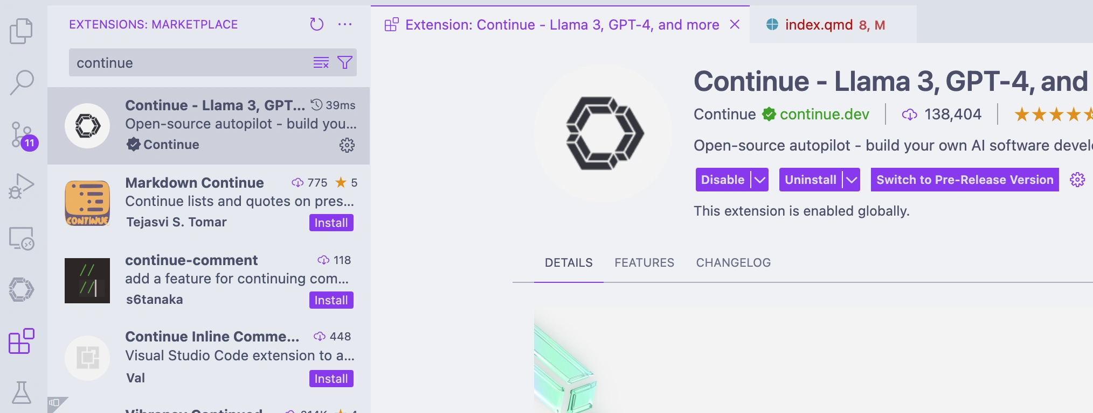Click Switch to Pre-Release Version

click(x=965, y=180)
